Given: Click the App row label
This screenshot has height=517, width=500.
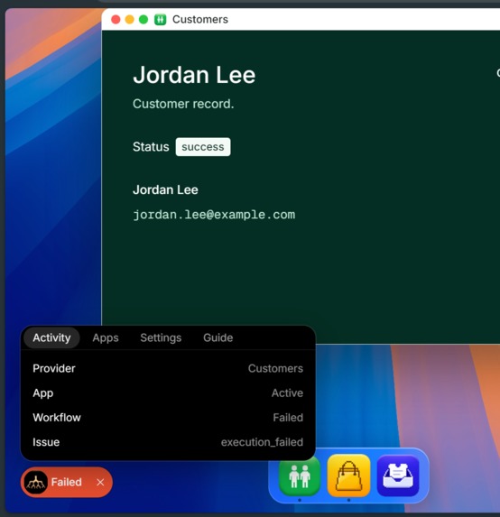Looking at the screenshot, I should (43, 393).
